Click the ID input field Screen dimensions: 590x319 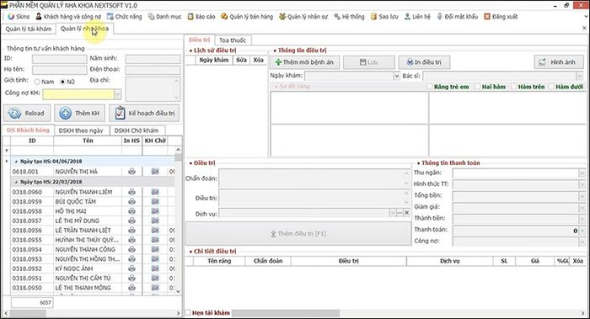[x=60, y=59]
